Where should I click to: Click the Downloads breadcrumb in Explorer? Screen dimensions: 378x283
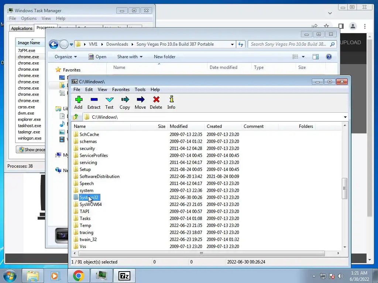point(117,44)
